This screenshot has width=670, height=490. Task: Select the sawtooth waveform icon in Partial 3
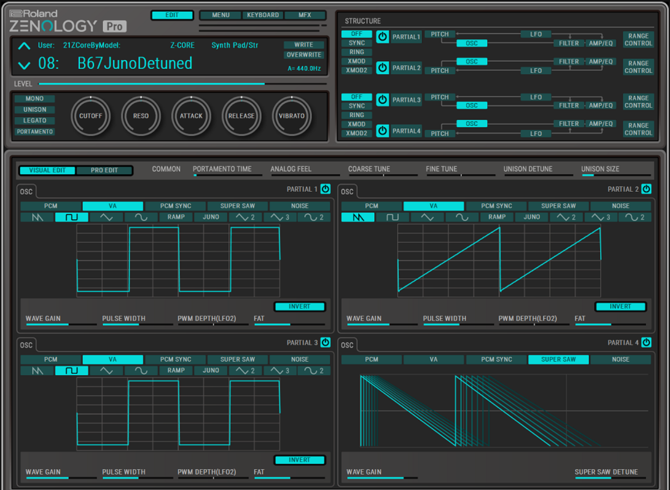pyautogui.click(x=37, y=370)
